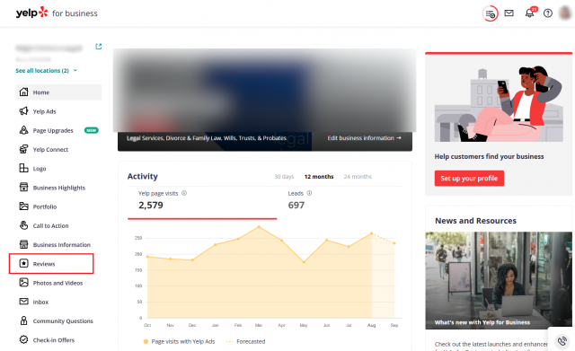The width and height of the screenshot is (575, 351).
Task: Click the Home icon in sidebar
Action: (x=23, y=92)
